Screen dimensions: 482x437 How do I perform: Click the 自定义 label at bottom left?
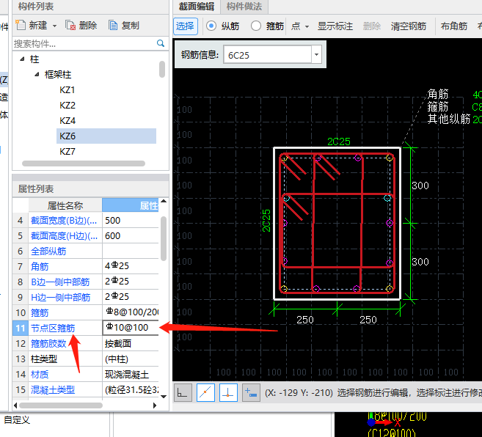click(17, 420)
